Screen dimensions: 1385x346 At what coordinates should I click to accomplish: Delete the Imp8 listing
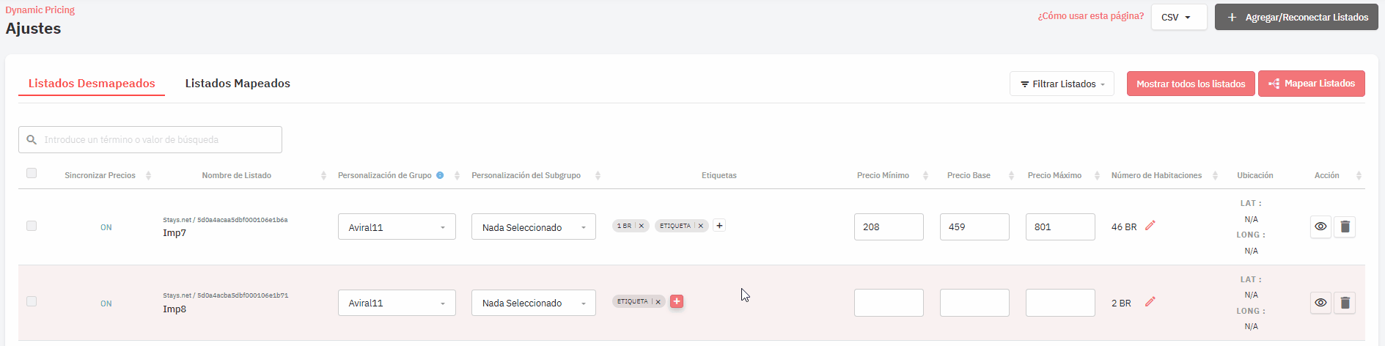pos(1345,303)
